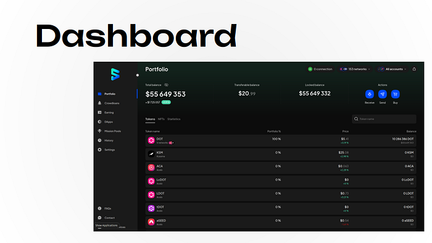Image resolution: width=432 pixels, height=243 pixels.
Task: Open Crowdloans rocket icon in sidebar
Action: click(x=99, y=103)
